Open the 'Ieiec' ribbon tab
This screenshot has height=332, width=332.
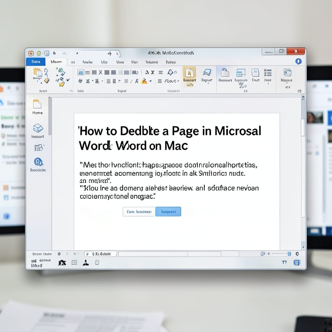coord(171,62)
